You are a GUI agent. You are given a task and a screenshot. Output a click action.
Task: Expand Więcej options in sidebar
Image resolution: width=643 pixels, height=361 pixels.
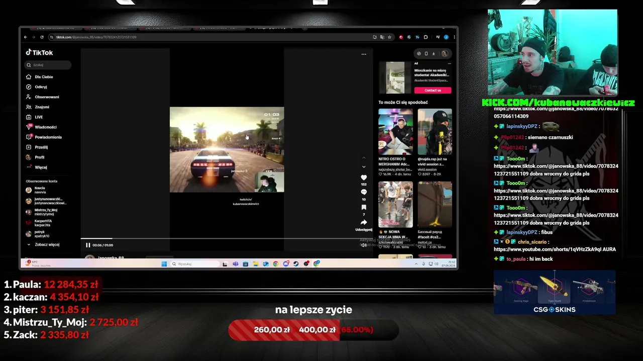click(37, 167)
